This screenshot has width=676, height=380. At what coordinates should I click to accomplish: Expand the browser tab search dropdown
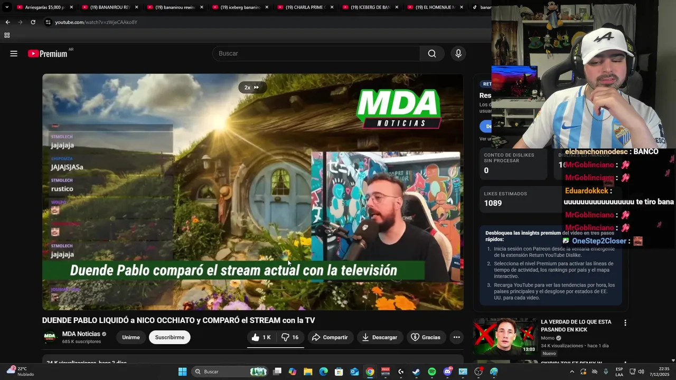[7, 7]
